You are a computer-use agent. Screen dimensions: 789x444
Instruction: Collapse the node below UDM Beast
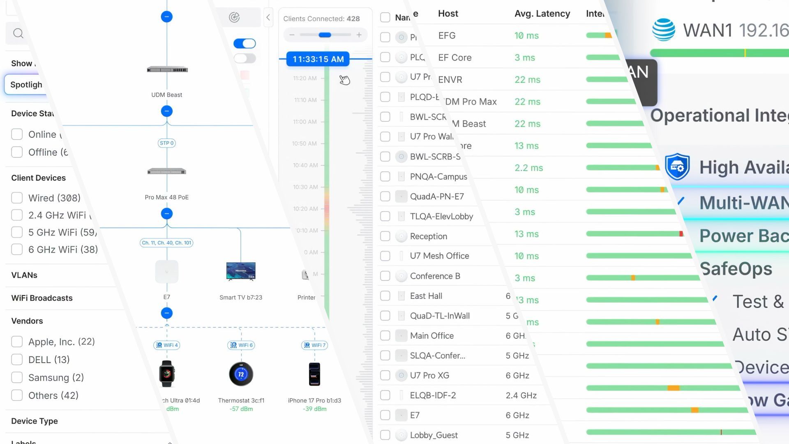[167, 111]
